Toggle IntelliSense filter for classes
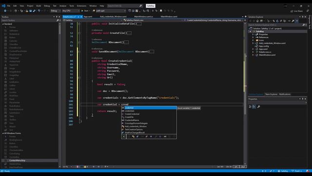 133,136
